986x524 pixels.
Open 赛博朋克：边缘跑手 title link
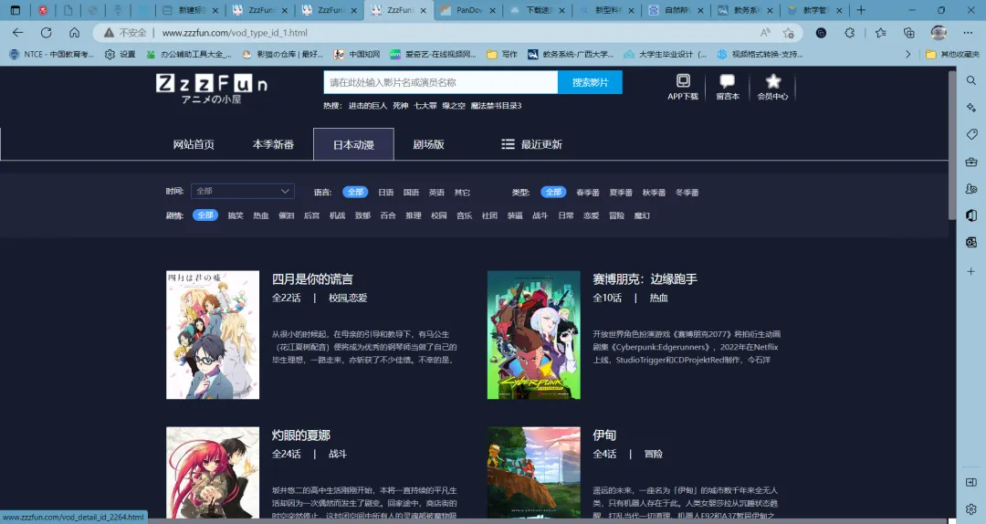pos(645,279)
